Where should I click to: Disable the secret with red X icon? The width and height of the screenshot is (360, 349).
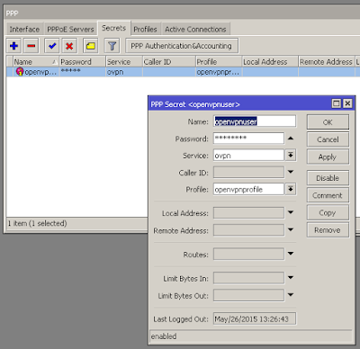[x=69, y=46]
